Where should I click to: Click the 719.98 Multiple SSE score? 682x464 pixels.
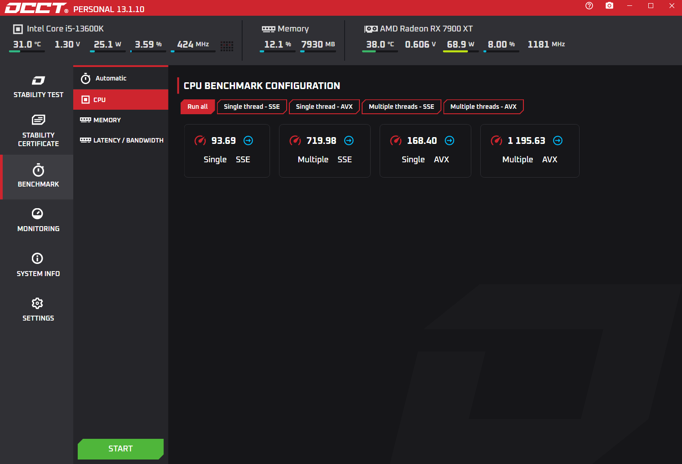point(321,141)
